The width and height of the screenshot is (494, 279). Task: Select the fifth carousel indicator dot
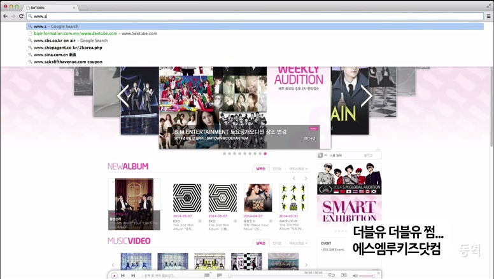[245, 154]
